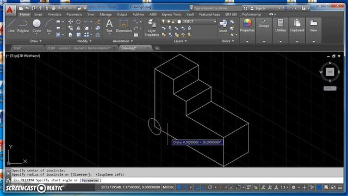This screenshot has height=196, width=348.
Task: Select the Stretch tool
Action: (x=71, y=35)
